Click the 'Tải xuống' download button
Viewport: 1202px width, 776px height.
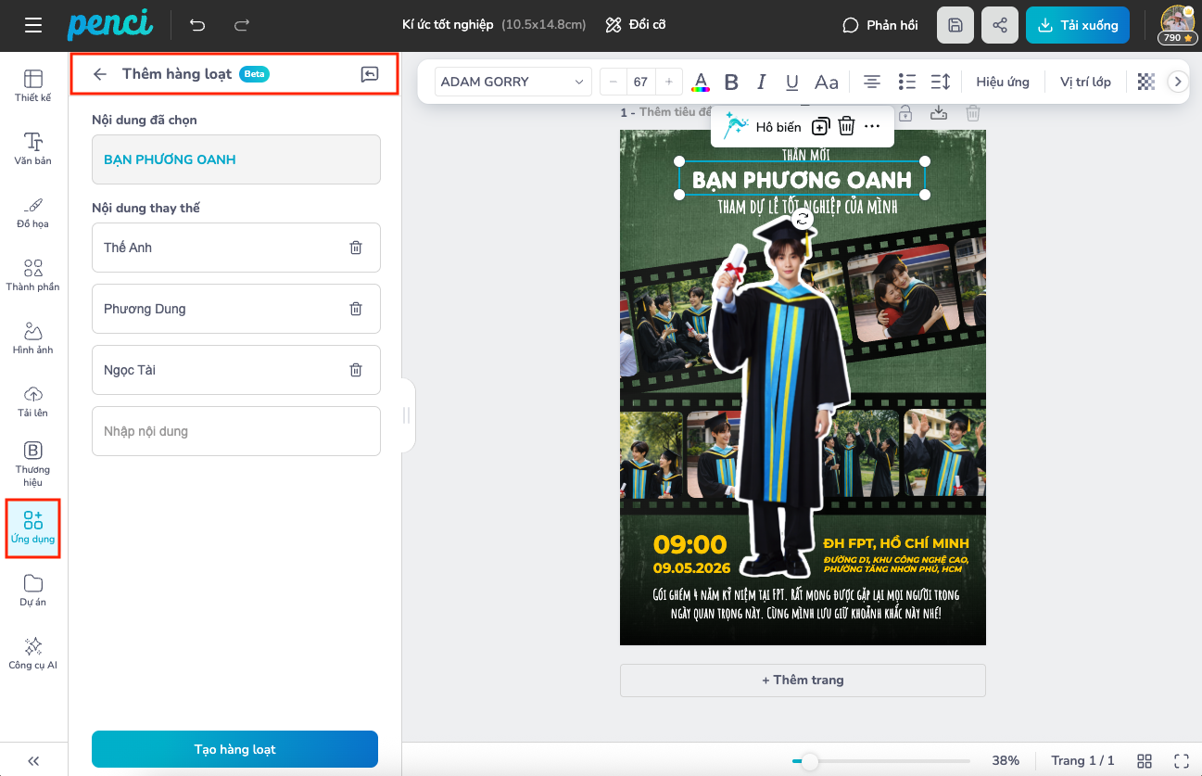pos(1077,25)
